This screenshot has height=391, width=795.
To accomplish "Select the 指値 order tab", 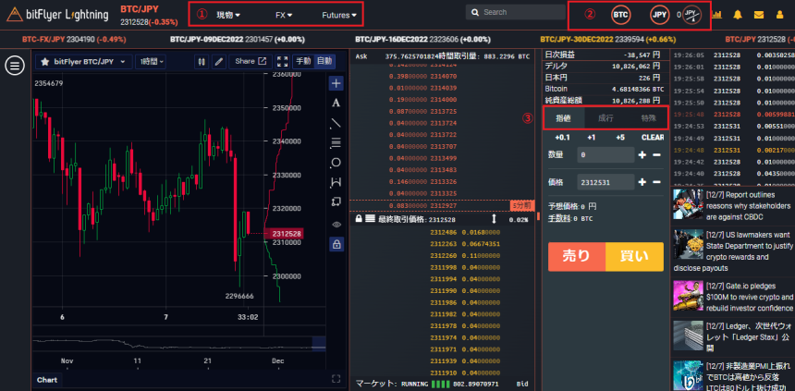I will point(564,118).
